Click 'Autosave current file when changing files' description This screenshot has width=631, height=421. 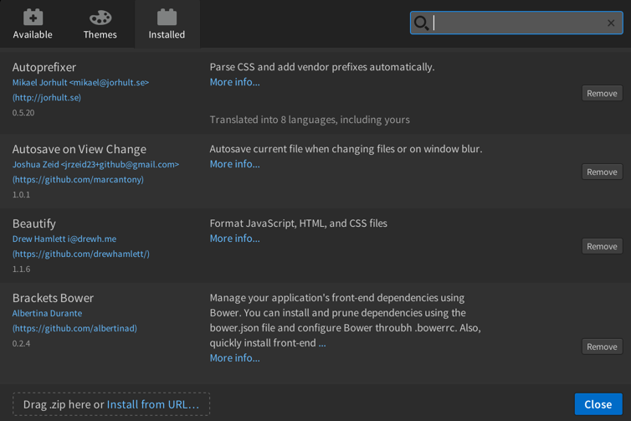pyautogui.click(x=346, y=149)
